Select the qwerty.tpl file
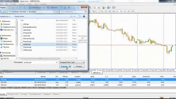This screenshot has width=176, height=99. (27, 44)
